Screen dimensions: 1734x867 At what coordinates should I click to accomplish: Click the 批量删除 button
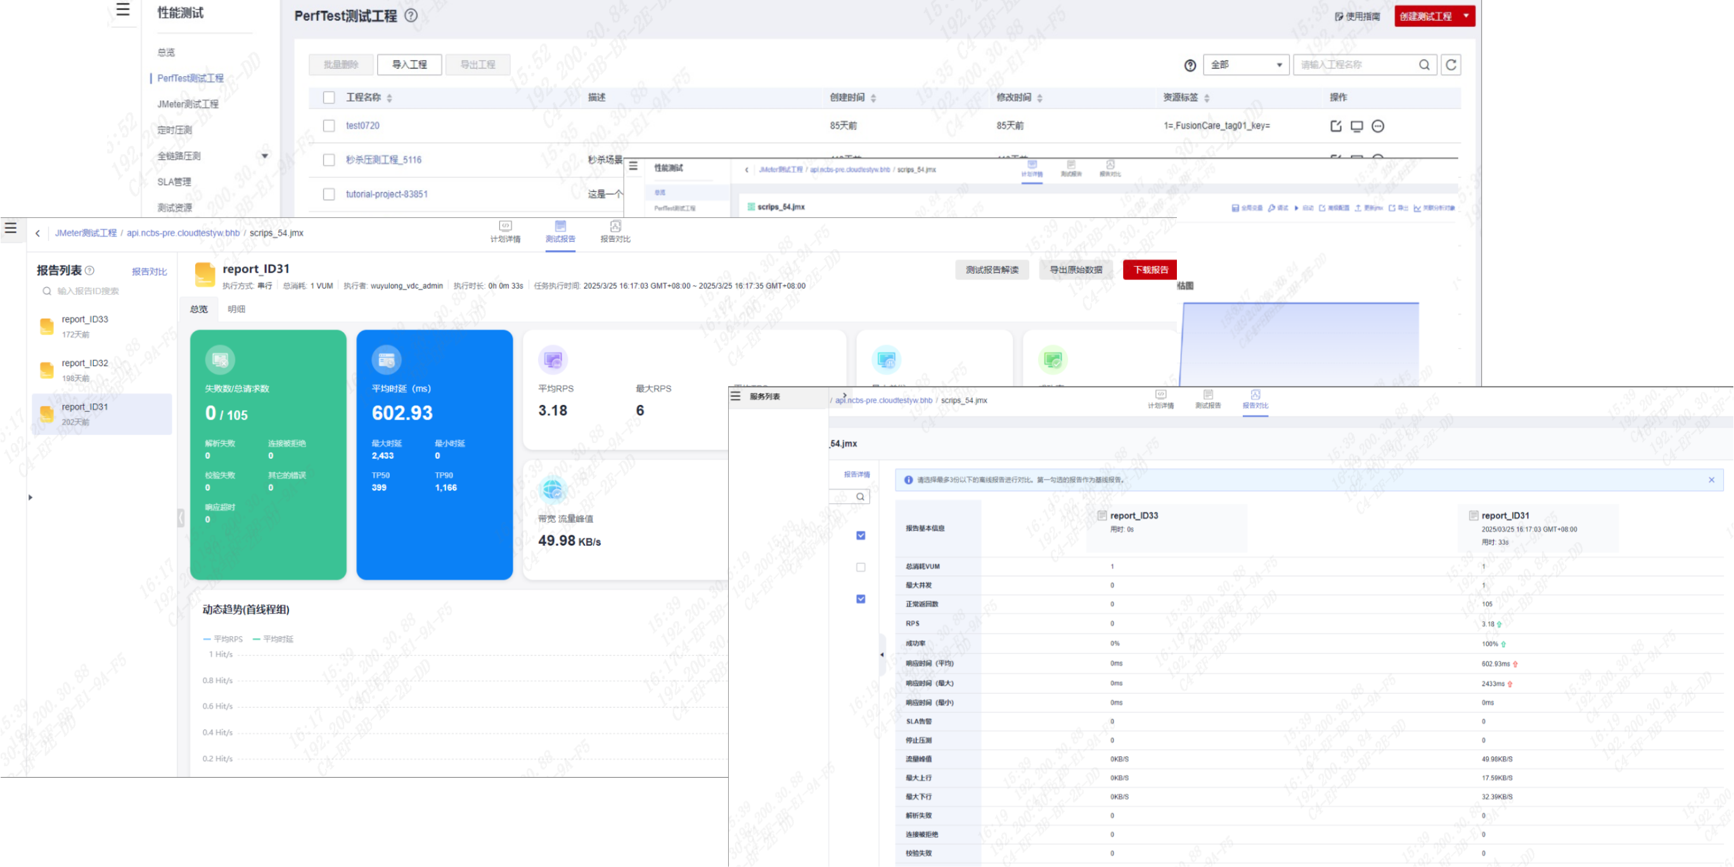click(341, 65)
